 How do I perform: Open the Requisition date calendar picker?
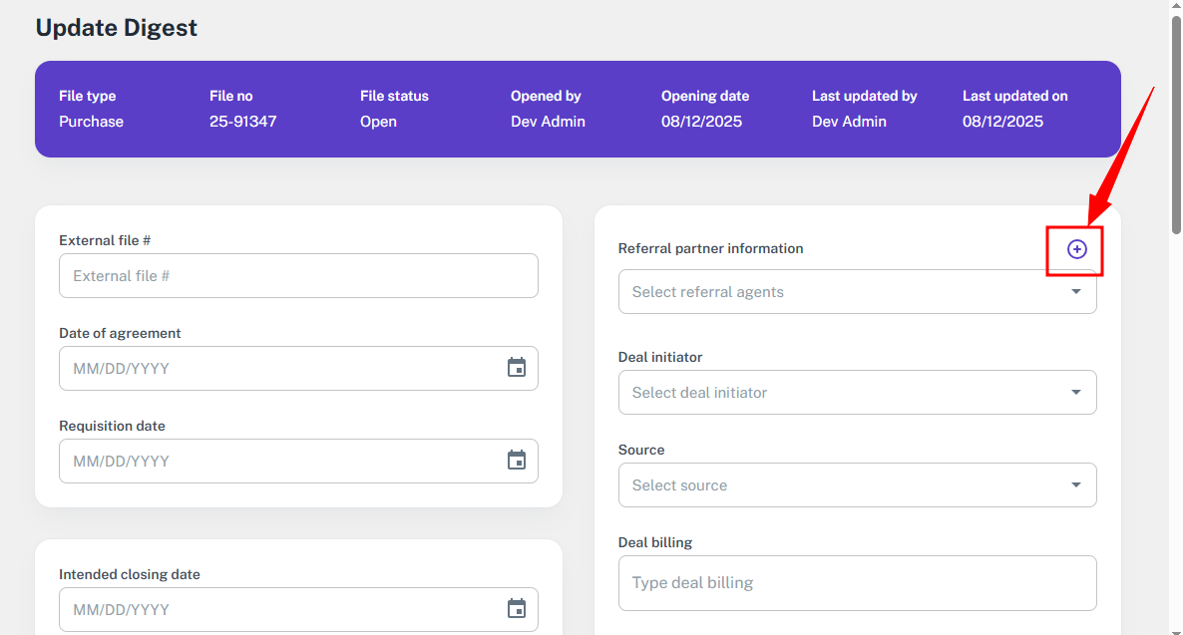pos(516,461)
